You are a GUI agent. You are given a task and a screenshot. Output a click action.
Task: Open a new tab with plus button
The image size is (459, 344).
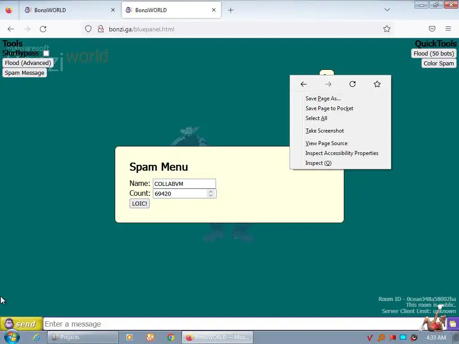[x=231, y=10]
